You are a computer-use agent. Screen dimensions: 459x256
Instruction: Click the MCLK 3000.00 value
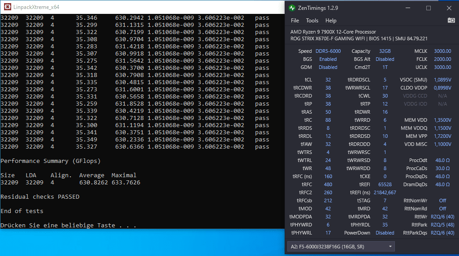(442, 51)
